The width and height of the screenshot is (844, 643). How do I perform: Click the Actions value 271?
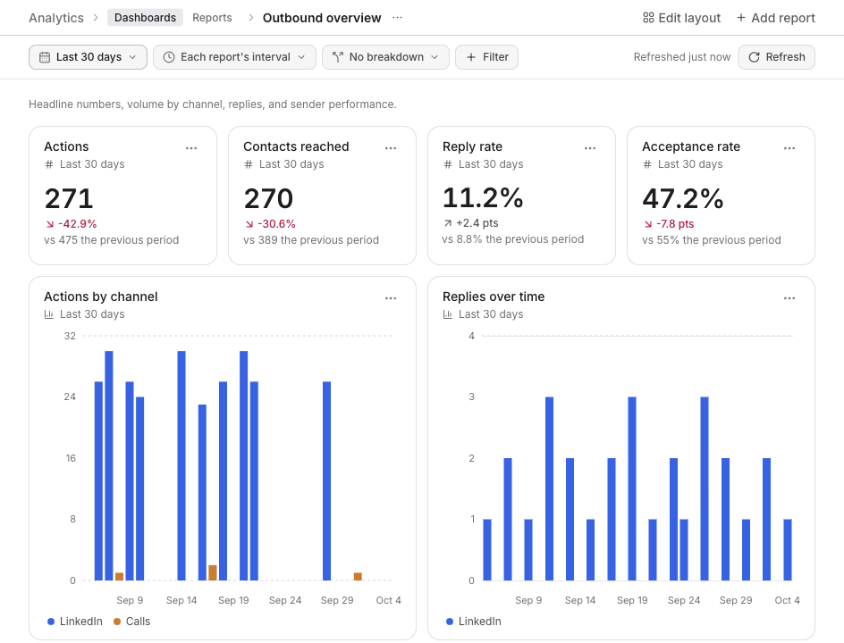click(69, 198)
